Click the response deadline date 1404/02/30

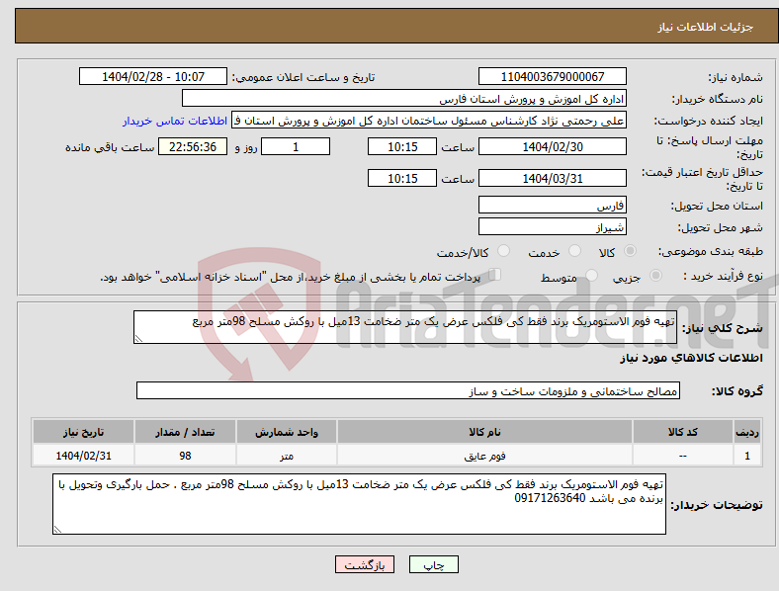(553, 147)
